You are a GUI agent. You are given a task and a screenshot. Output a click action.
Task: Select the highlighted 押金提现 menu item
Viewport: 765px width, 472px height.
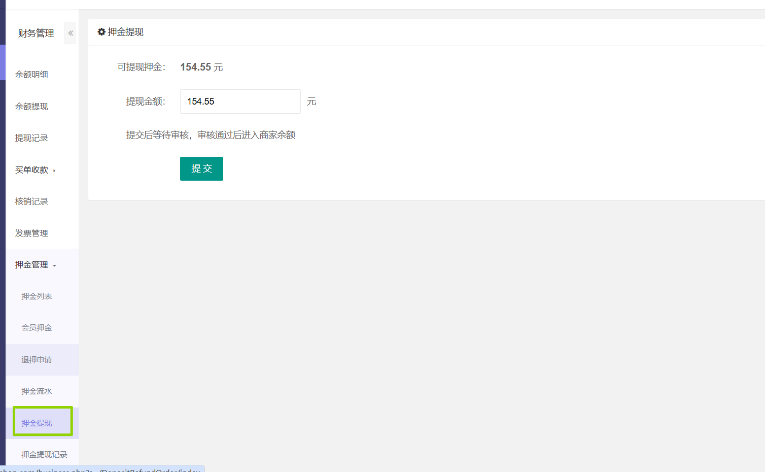(x=37, y=423)
